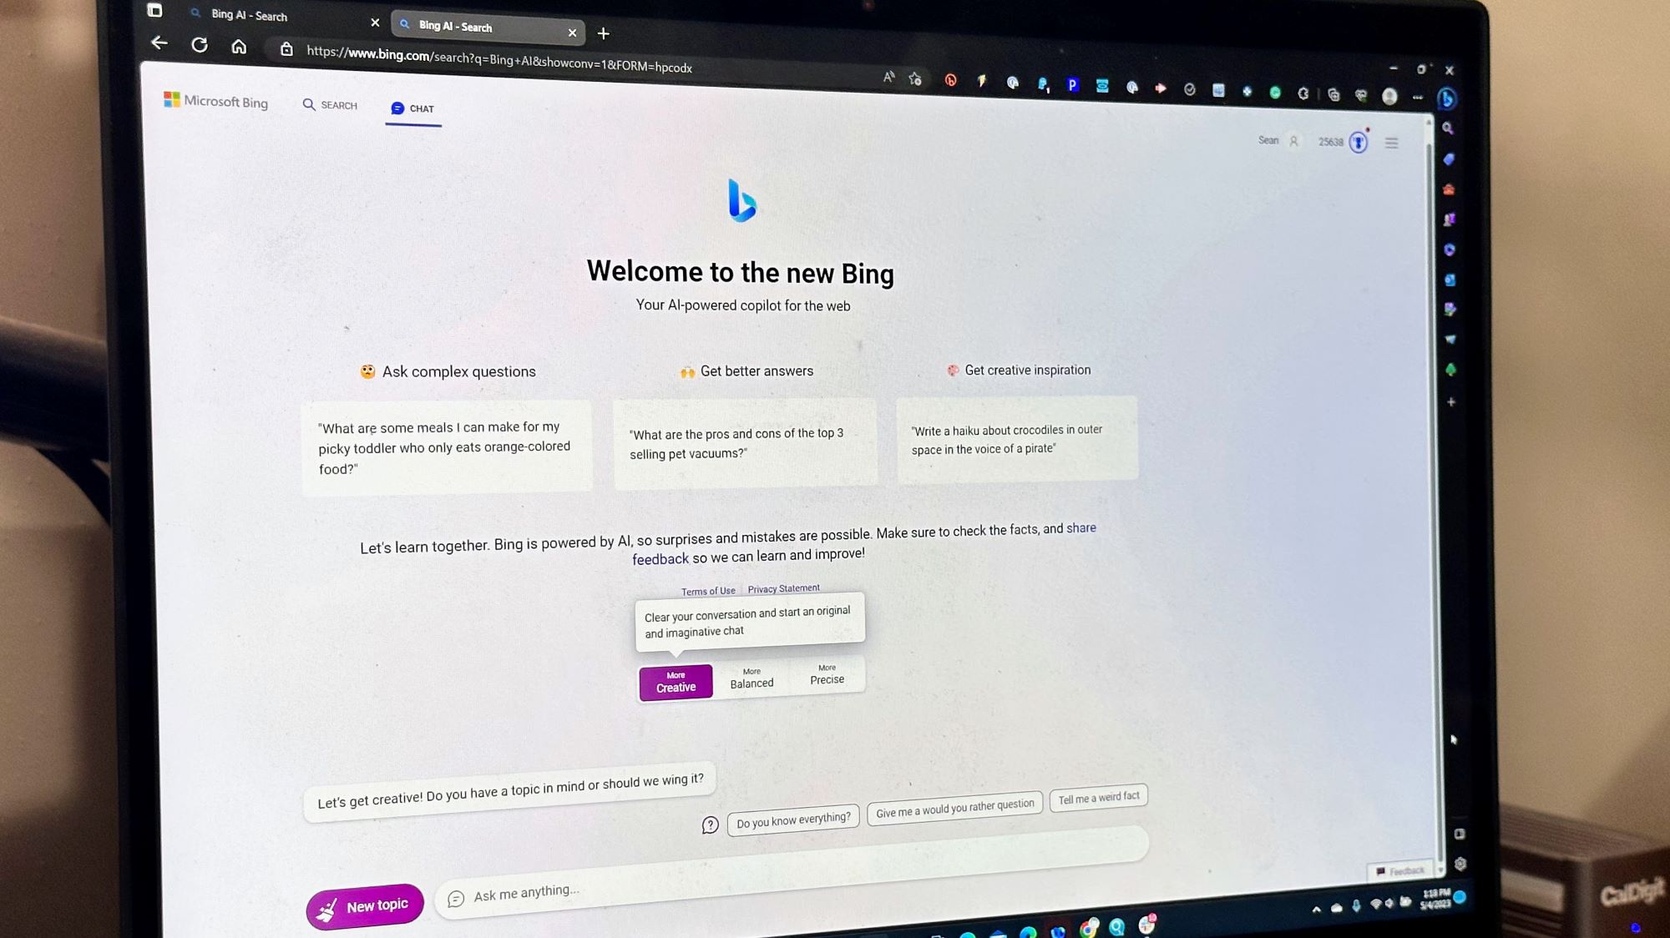Select the More Balanced mode option

751,678
